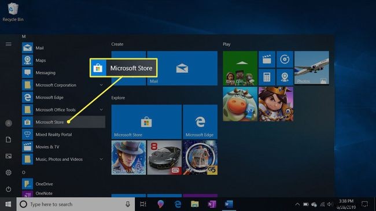The height and width of the screenshot is (211, 376).
Task: Open OneNote in the app list
Action: tap(64, 194)
